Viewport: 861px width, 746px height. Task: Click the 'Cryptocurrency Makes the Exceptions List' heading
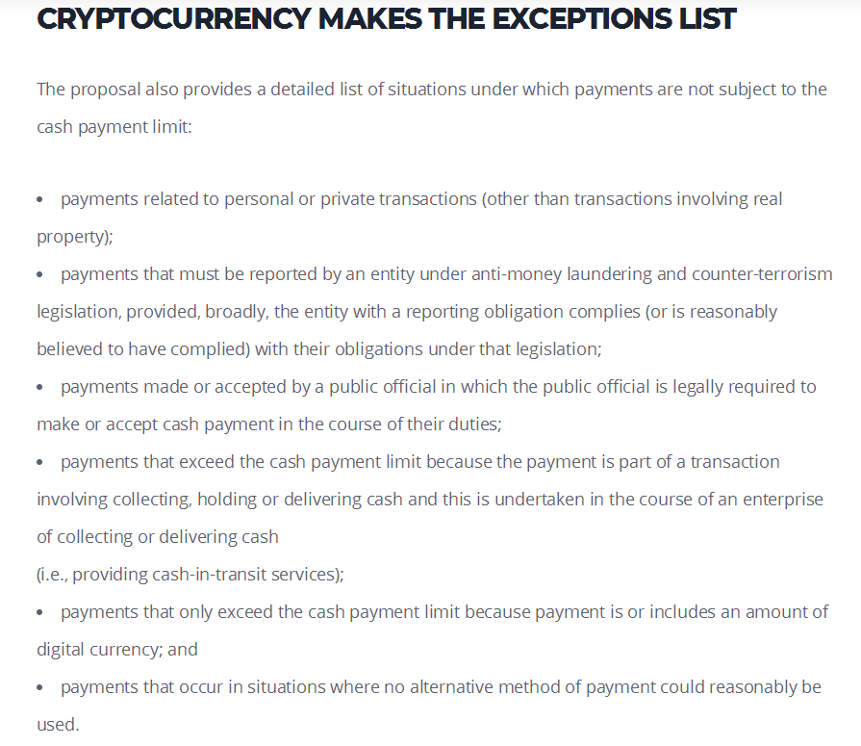coord(386,18)
